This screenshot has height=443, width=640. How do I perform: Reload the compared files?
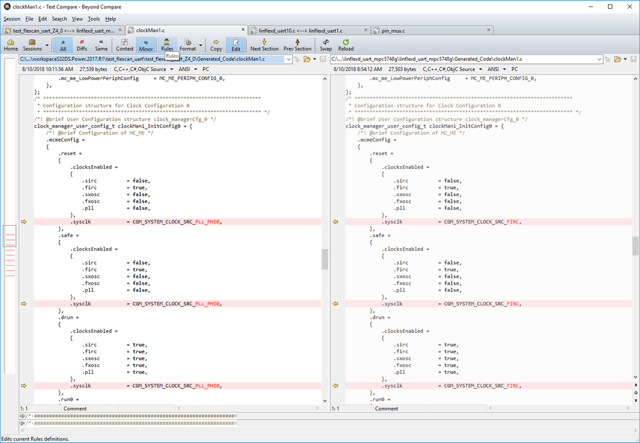pyautogui.click(x=346, y=45)
